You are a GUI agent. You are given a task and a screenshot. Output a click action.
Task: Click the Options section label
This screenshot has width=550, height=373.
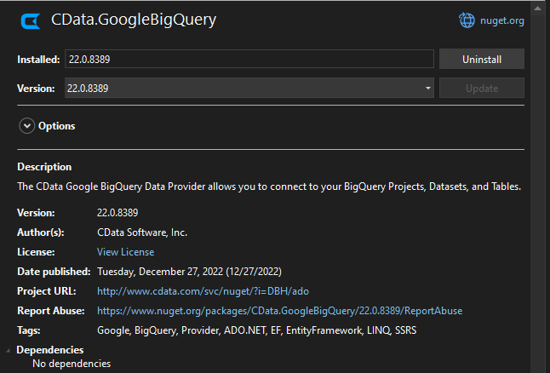(x=57, y=126)
